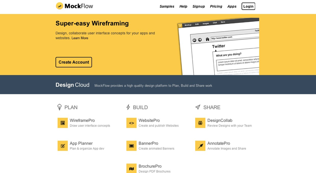The width and height of the screenshot is (316, 173).
Task: Click 'Draw user interface concepts' text
Action: pyautogui.click(x=90, y=126)
